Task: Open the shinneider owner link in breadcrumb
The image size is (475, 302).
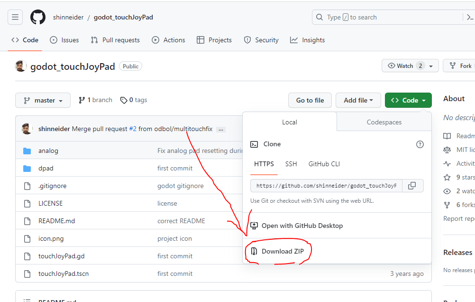Action: pyautogui.click(x=68, y=17)
